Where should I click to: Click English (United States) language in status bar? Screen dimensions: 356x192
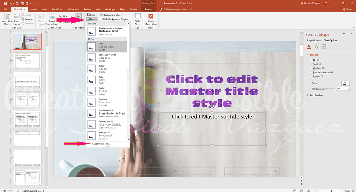[x=33, y=191]
